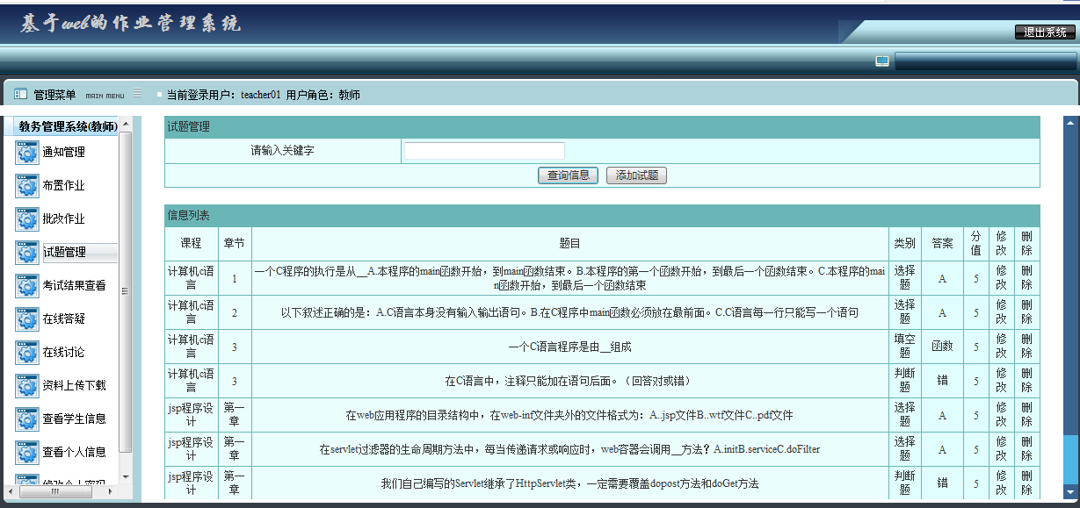Screen dimensions: 1080x508
Task: Open 查看个人信息 menu item
Action: point(75,452)
